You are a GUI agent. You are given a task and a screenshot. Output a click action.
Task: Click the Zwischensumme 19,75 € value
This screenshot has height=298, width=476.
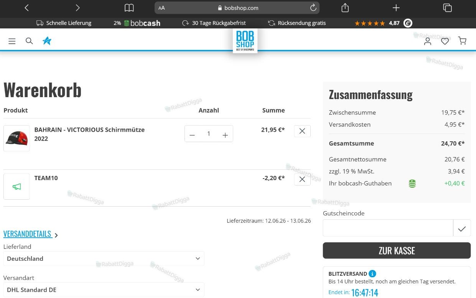(453, 113)
